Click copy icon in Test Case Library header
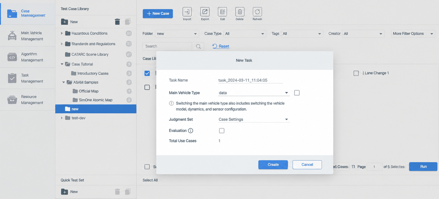The height and width of the screenshot is (199, 439). click(128, 22)
